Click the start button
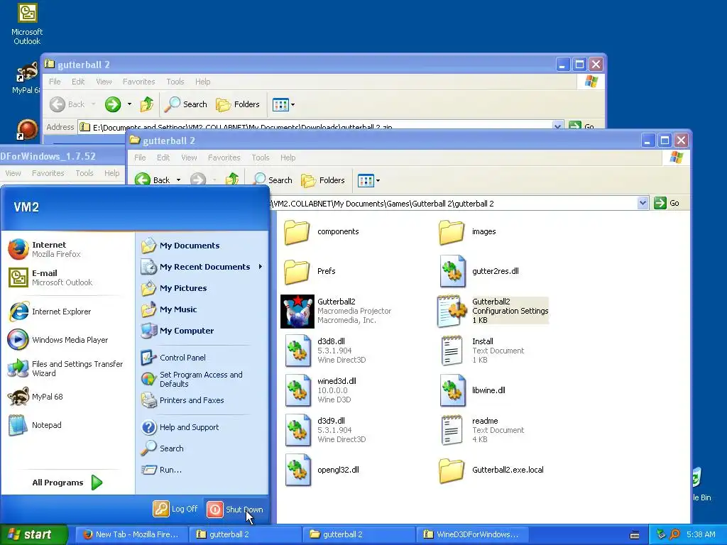Image resolution: width=727 pixels, height=545 pixels. 33,534
